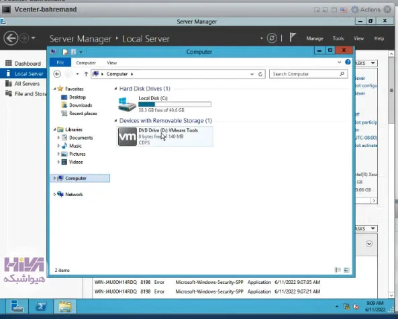Expand the Explorer ribbon chevron
Screen dimensions: 398x319
point(340,62)
